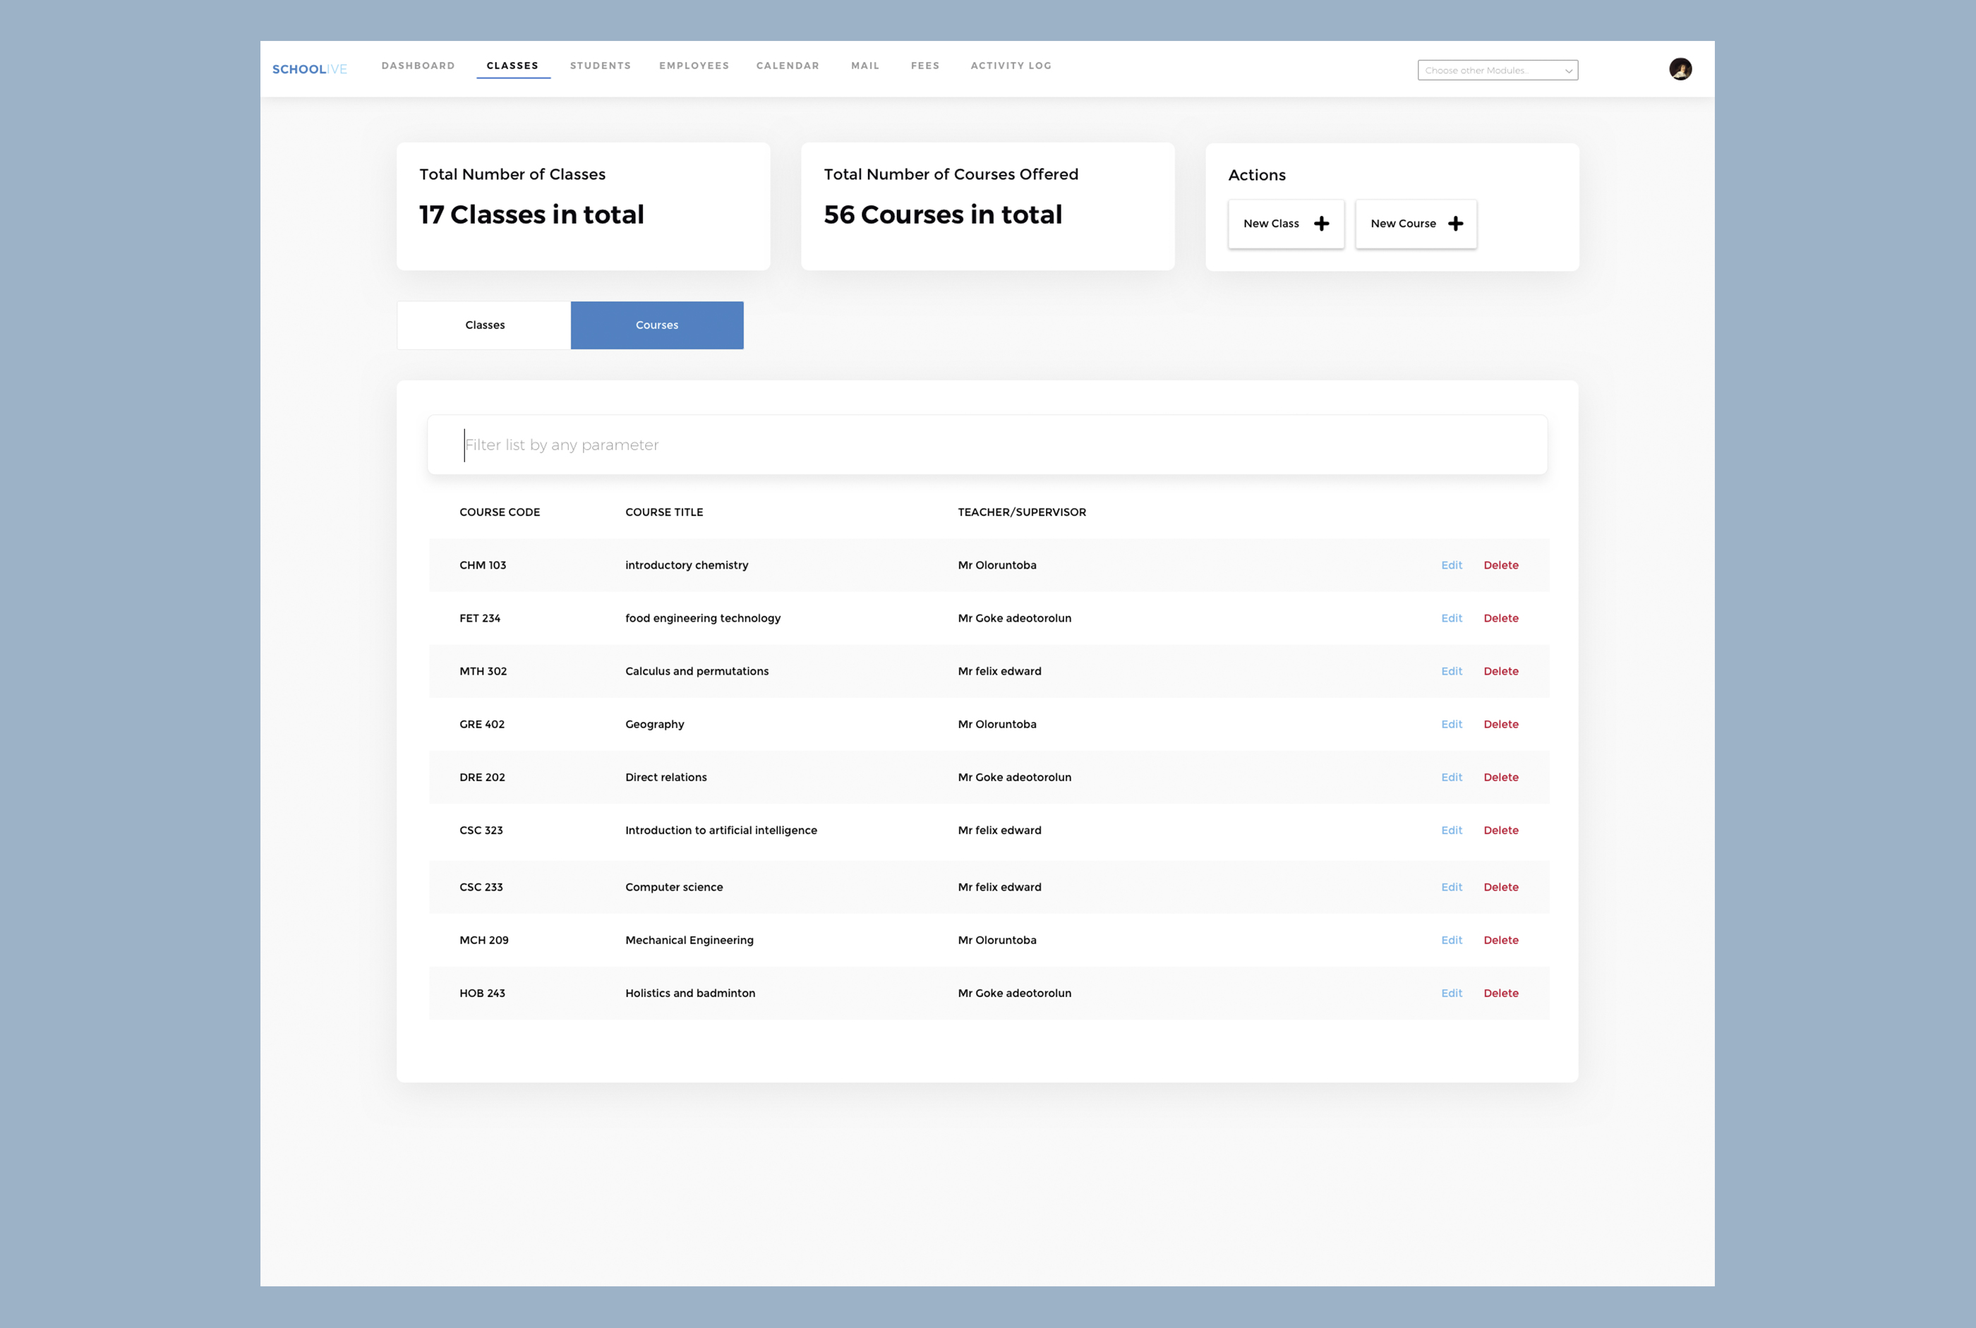
Task: Open the Employees menu
Action: click(x=694, y=66)
